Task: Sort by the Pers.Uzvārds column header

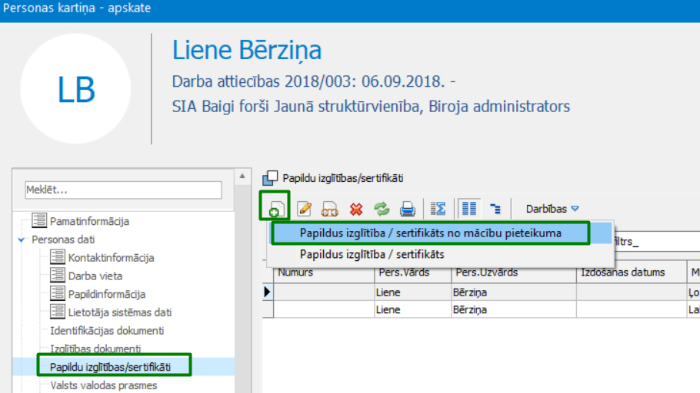Action: (x=486, y=272)
